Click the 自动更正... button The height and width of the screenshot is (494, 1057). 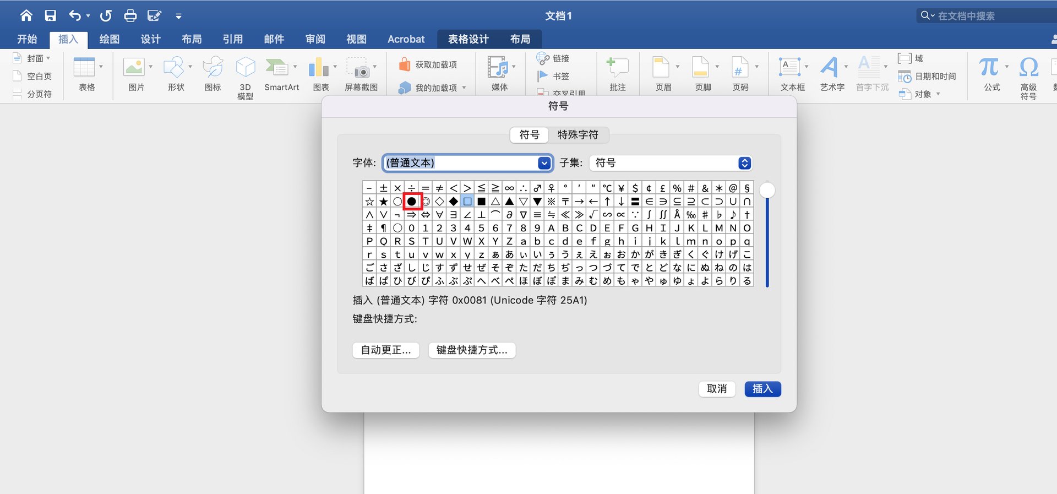(386, 350)
